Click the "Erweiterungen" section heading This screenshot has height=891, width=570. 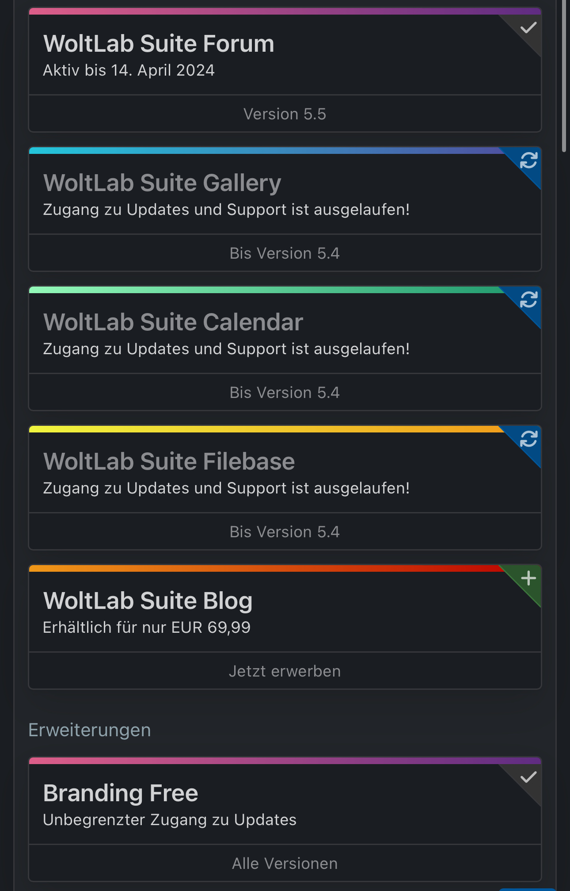click(90, 730)
